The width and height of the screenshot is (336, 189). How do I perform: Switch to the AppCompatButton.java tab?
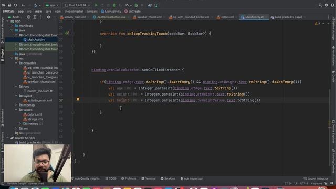[111, 17]
